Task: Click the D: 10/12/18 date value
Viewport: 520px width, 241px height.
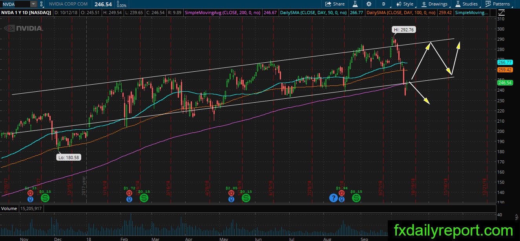Action: [65, 13]
